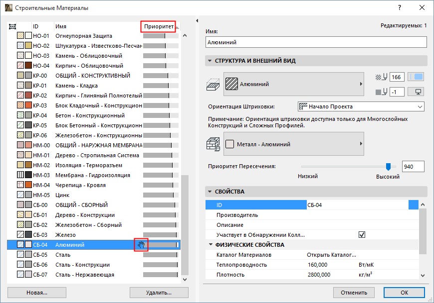Click the hatch icon of НМ-01 Дерево - Стропильная
Image resolution: width=434 pixels, height=303 pixels.
[x=20, y=155]
